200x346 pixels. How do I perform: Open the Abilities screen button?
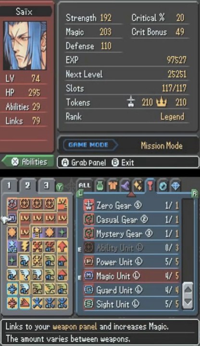click(x=28, y=162)
